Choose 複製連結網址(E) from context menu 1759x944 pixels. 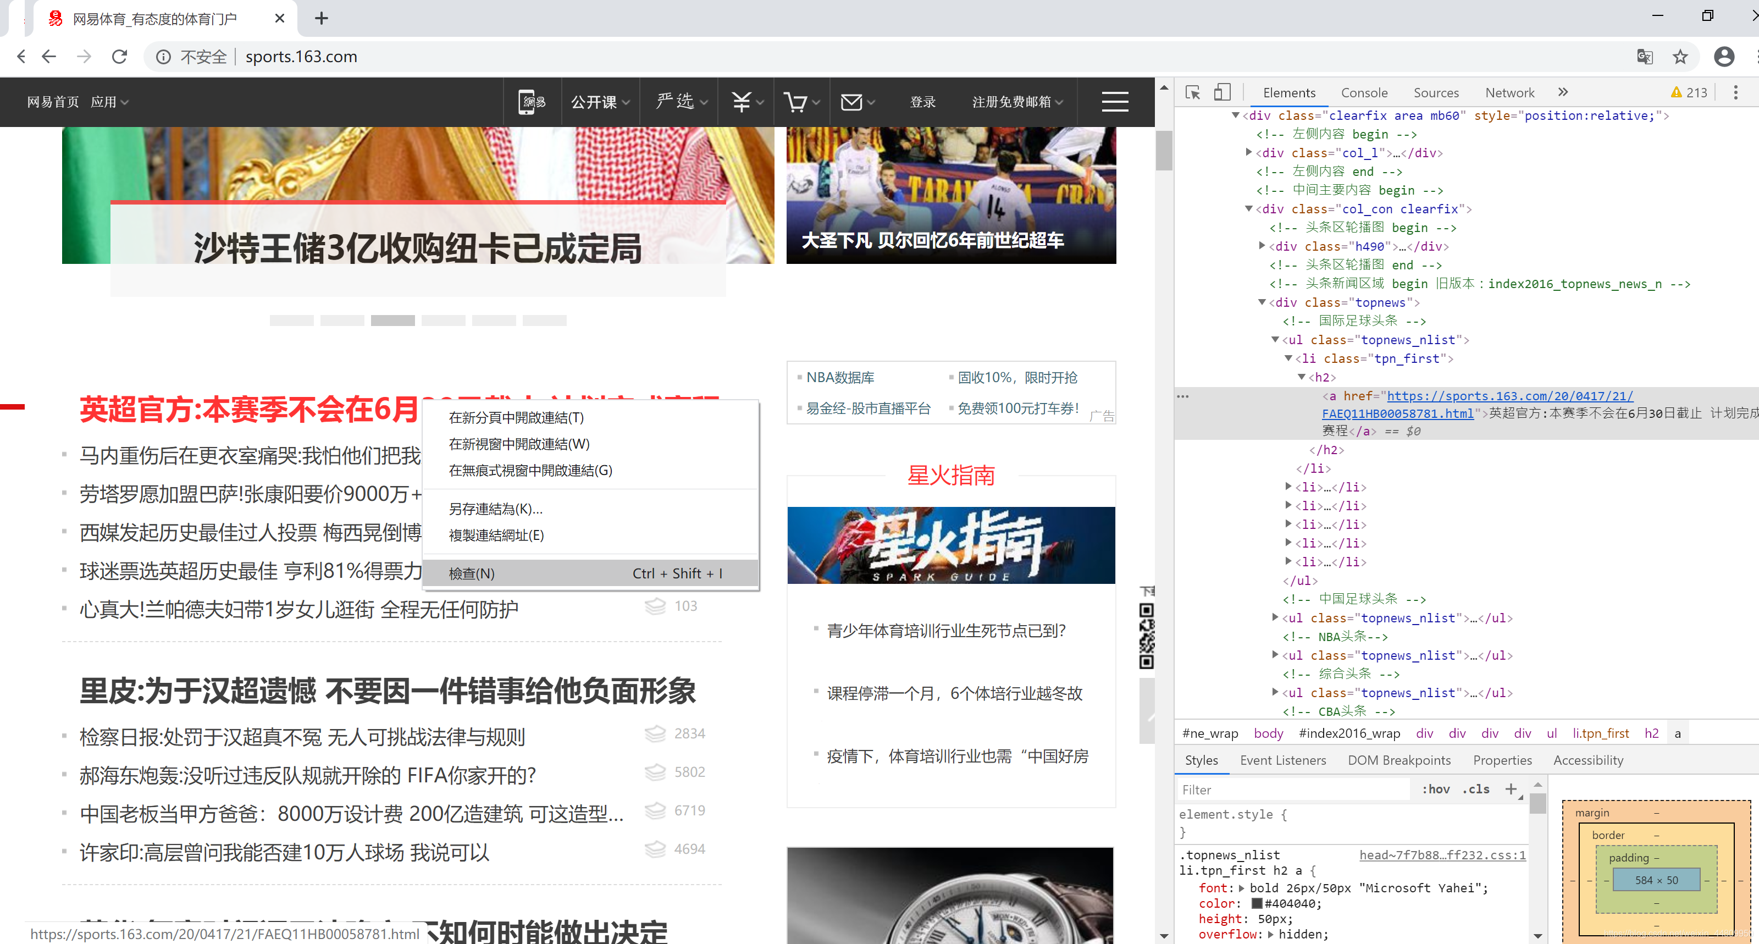click(591, 535)
